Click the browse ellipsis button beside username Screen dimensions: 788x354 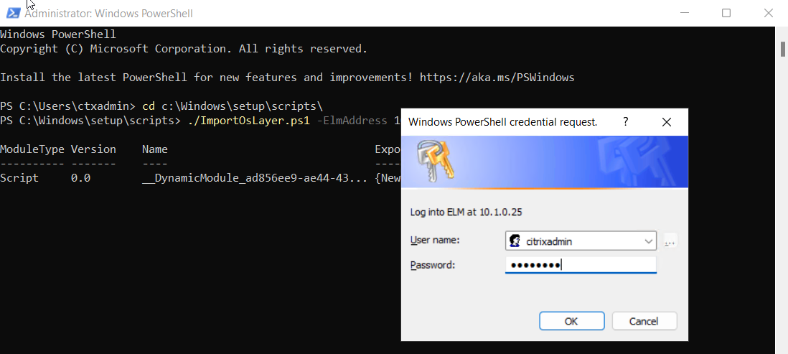coord(670,241)
